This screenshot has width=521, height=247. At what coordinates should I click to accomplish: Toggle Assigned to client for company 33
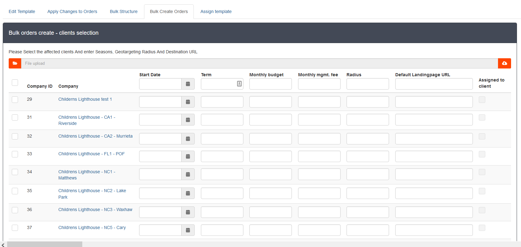click(x=482, y=154)
